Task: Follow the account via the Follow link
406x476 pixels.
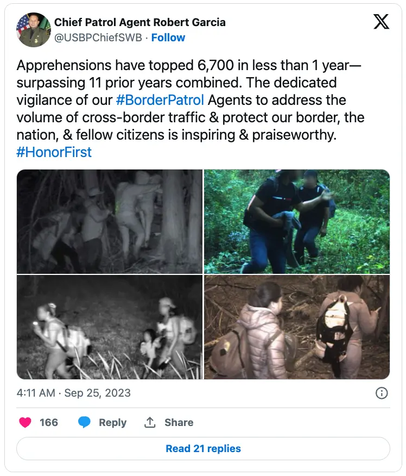Action: 168,37
